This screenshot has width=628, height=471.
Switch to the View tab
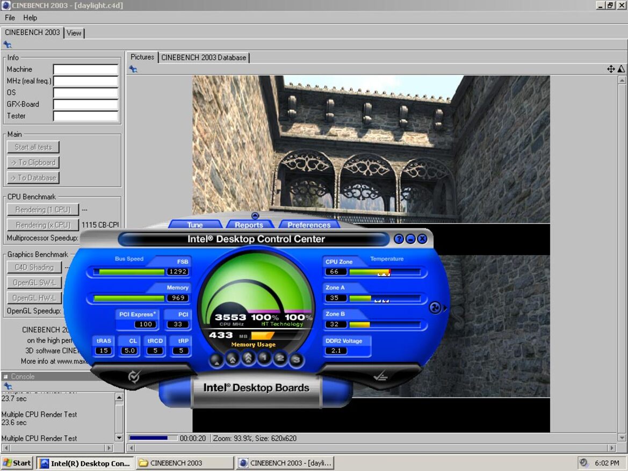click(74, 33)
